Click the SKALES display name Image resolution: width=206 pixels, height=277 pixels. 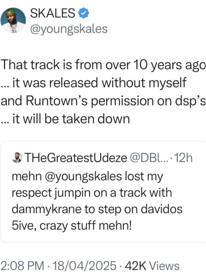coord(53,14)
